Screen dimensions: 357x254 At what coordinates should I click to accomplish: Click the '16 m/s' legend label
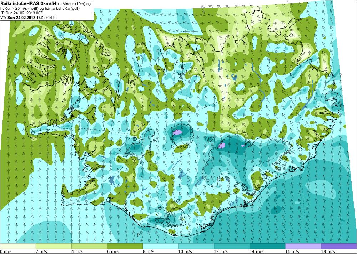(292, 251)
